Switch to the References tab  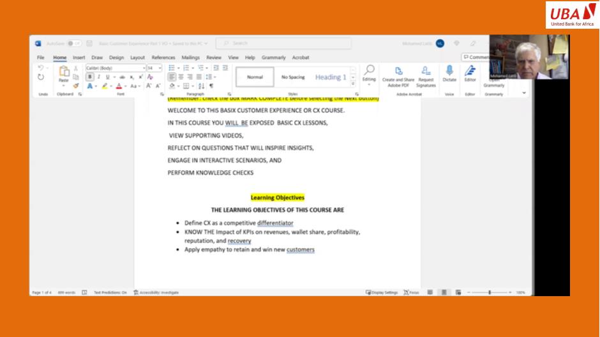coord(163,57)
